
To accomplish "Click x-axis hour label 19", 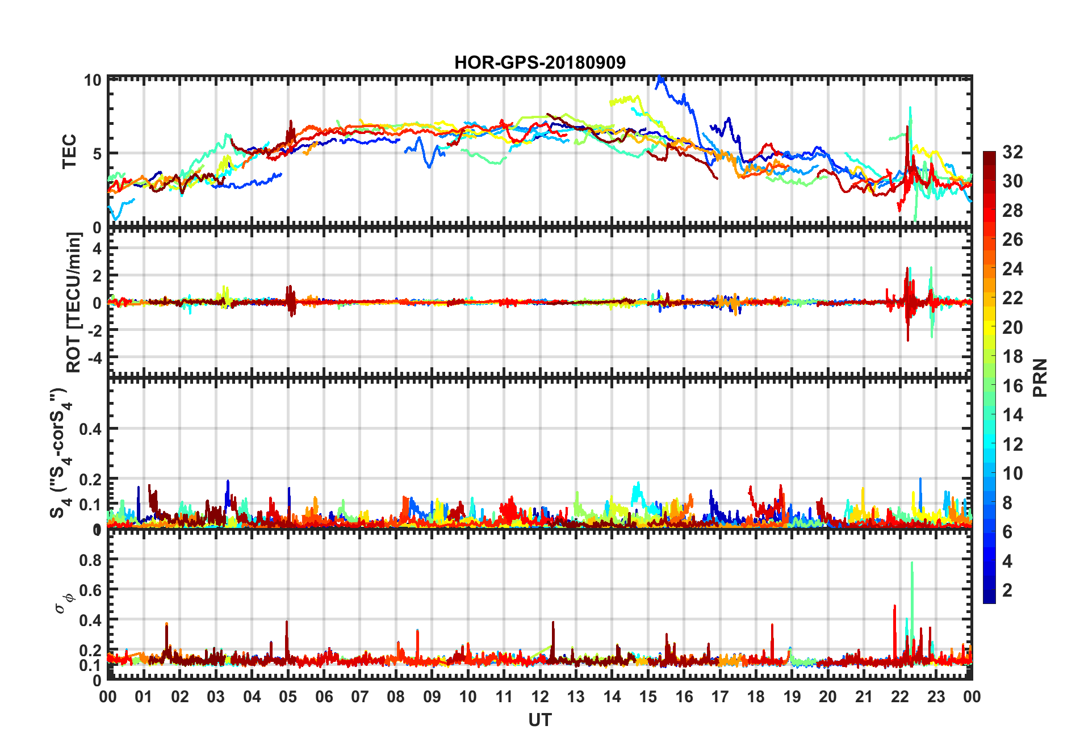I will (x=792, y=697).
